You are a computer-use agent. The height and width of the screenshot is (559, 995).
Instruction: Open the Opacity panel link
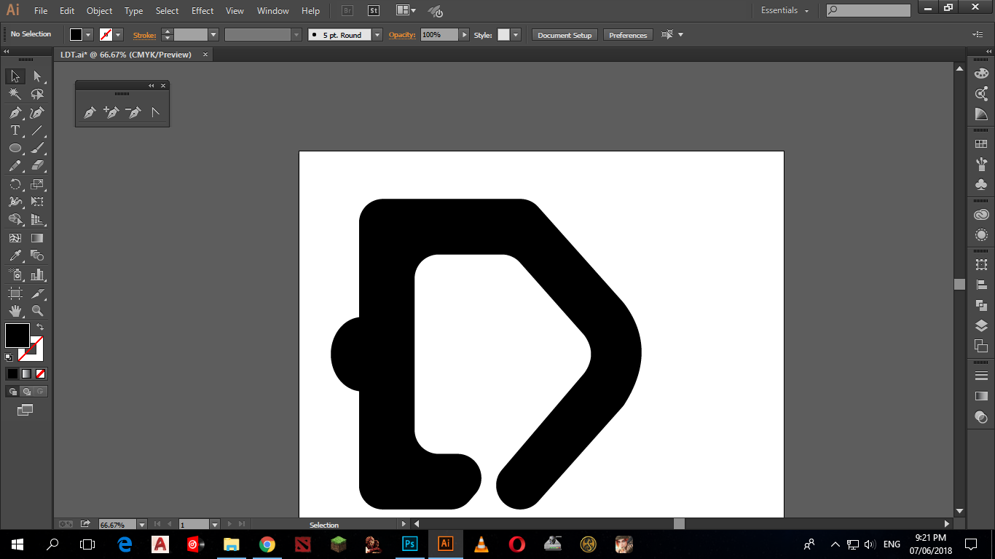[401, 35]
